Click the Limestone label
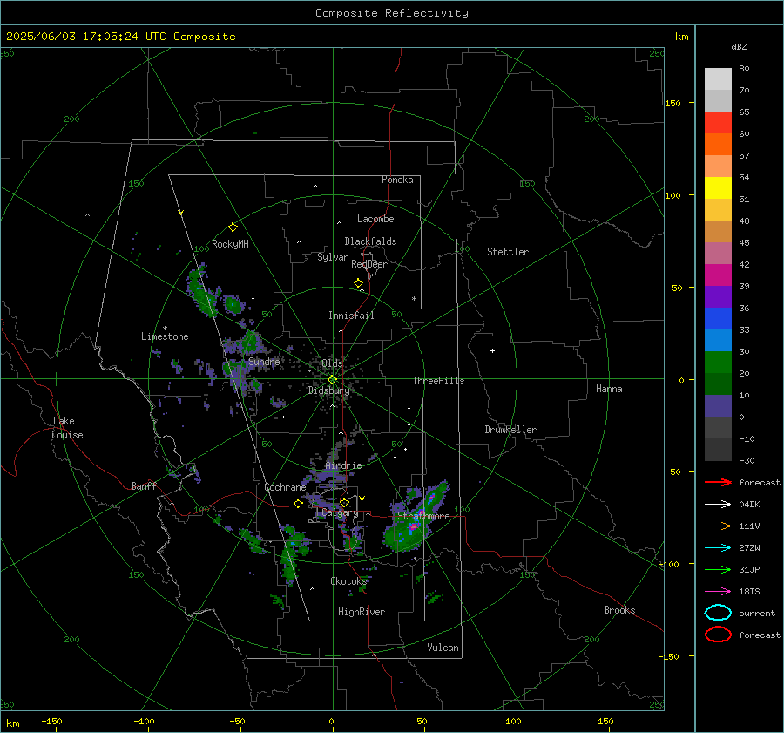Screen dimensions: 784x733 coord(165,336)
